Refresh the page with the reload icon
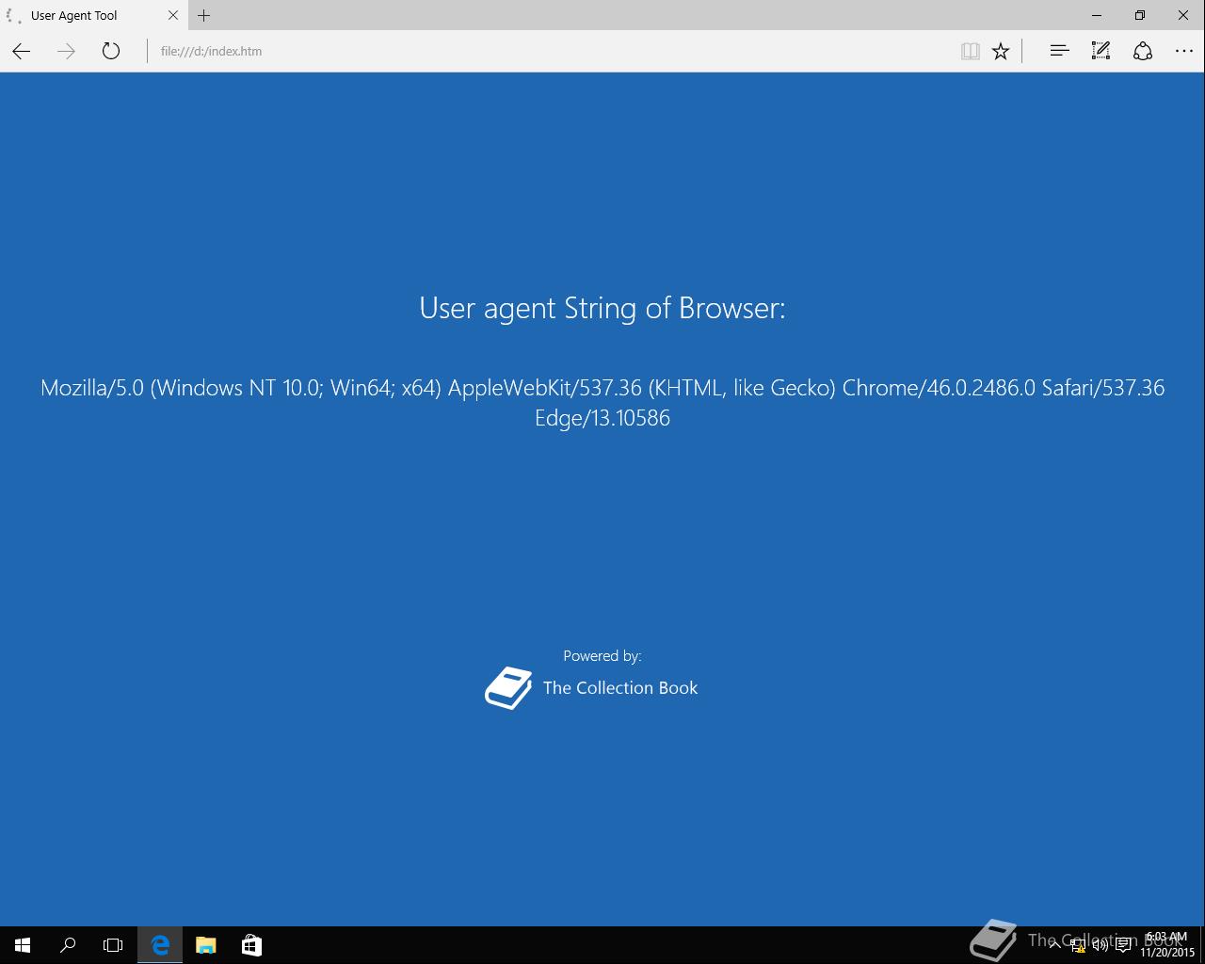Image resolution: width=1205 pixels, height=964 pixels. point(111,51)
